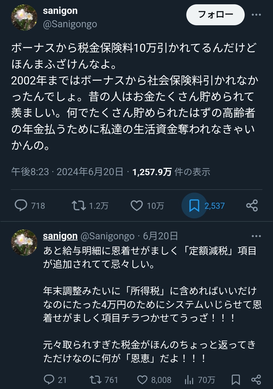Open the @Sanigongo handle under top name

pyautogui.click(x=70, y=24)
